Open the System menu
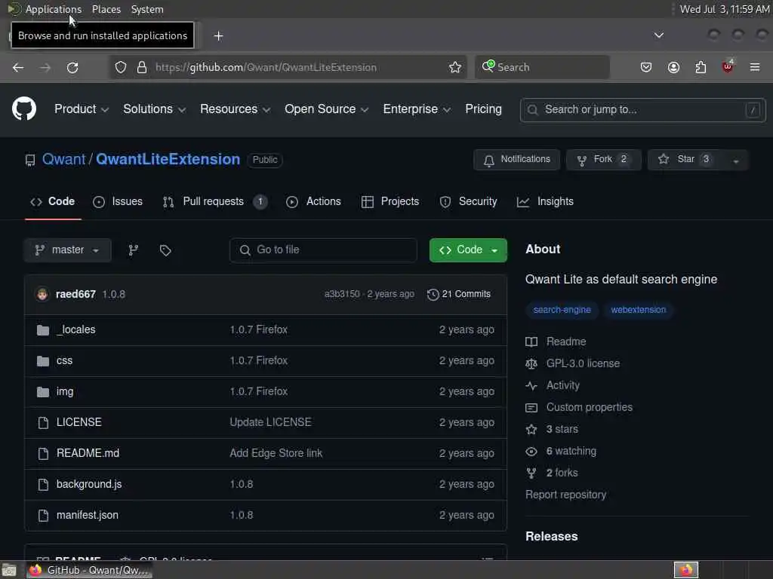773x579 pixels. click(147, 9)
